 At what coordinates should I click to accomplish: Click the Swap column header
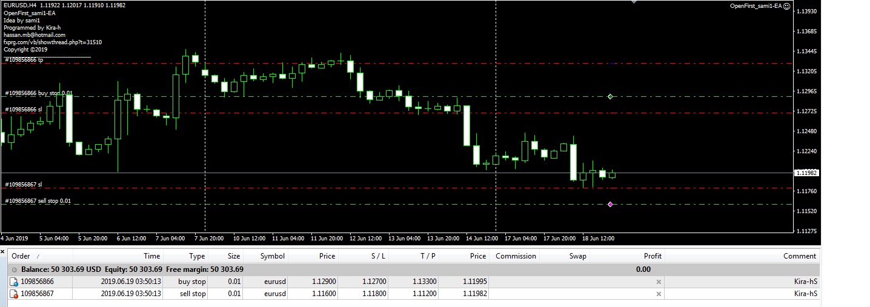[x=577, y=256]
